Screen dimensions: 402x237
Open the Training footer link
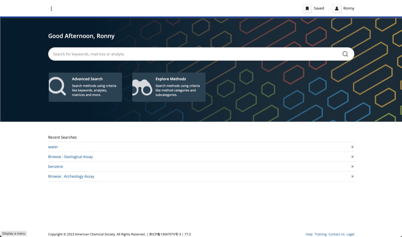(x=320, y=234)
